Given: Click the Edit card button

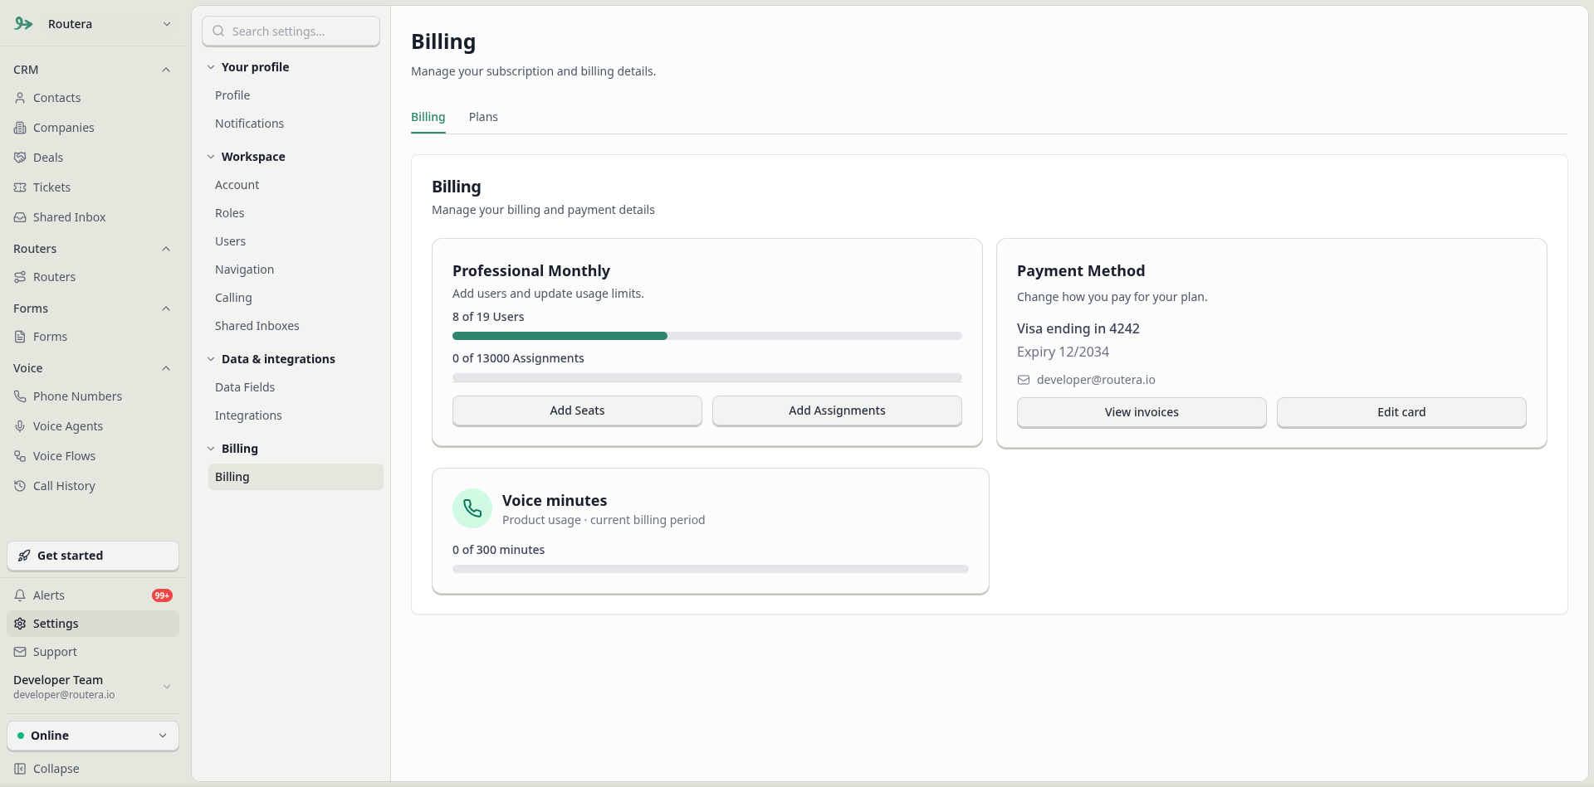Looking at the screenshot, I should click(1401, 412).
